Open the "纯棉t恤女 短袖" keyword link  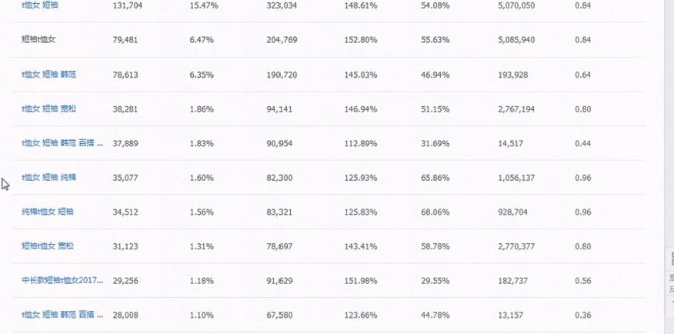click(48, 212)
